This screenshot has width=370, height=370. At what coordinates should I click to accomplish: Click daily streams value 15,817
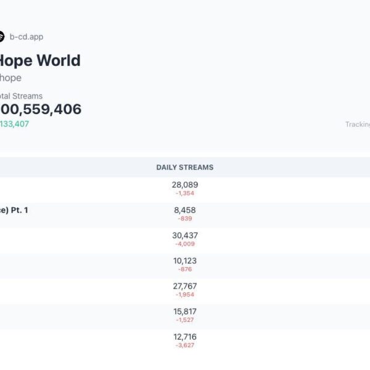click(185, 311)
